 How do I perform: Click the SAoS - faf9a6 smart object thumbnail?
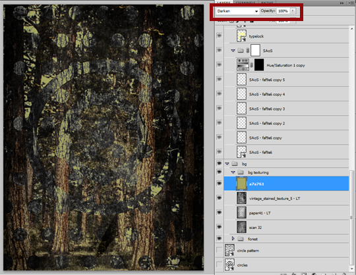pos(241,152)
